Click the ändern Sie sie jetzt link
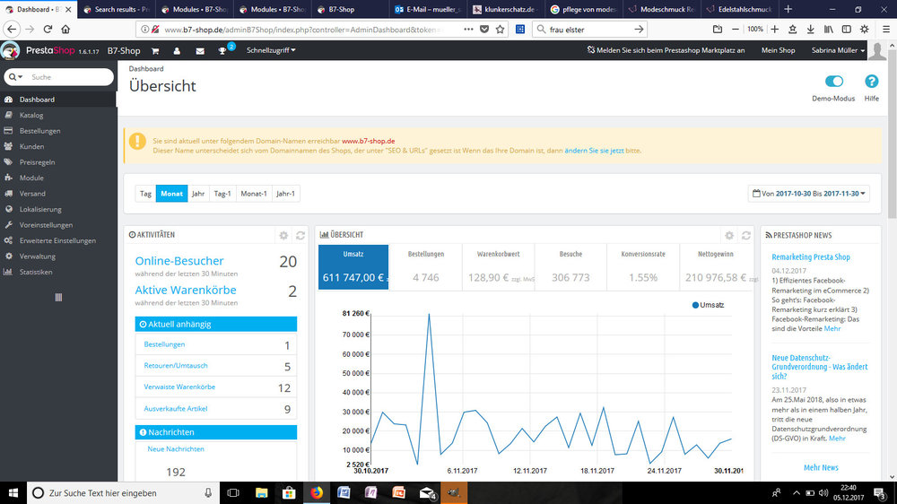897x504 pixels. (x=594, y=151)
